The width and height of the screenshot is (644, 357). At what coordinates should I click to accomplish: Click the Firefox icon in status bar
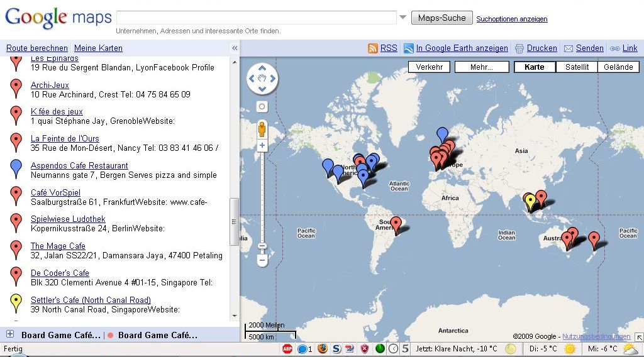323,348
